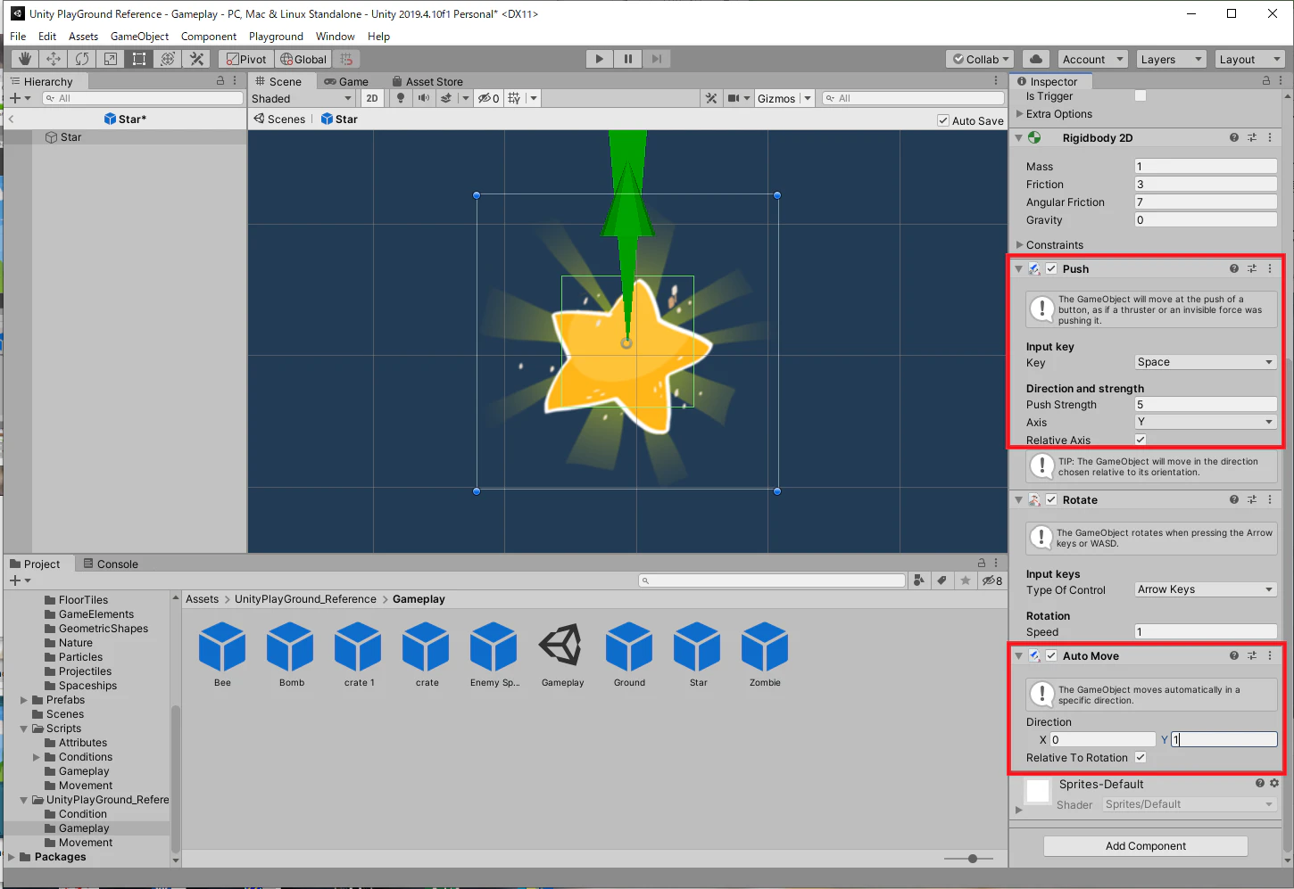Click the Pause button

click(x=627, y=59)
